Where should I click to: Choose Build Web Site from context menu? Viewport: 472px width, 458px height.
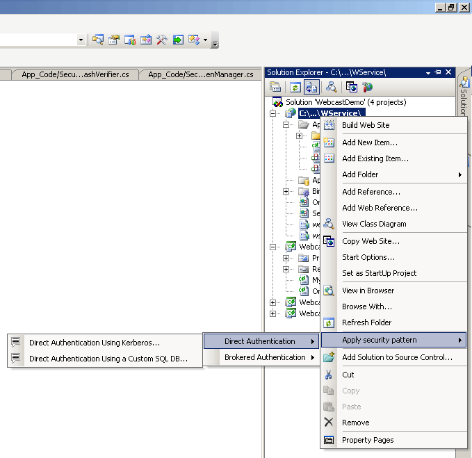pyautogui.click(x=394, y=125)
